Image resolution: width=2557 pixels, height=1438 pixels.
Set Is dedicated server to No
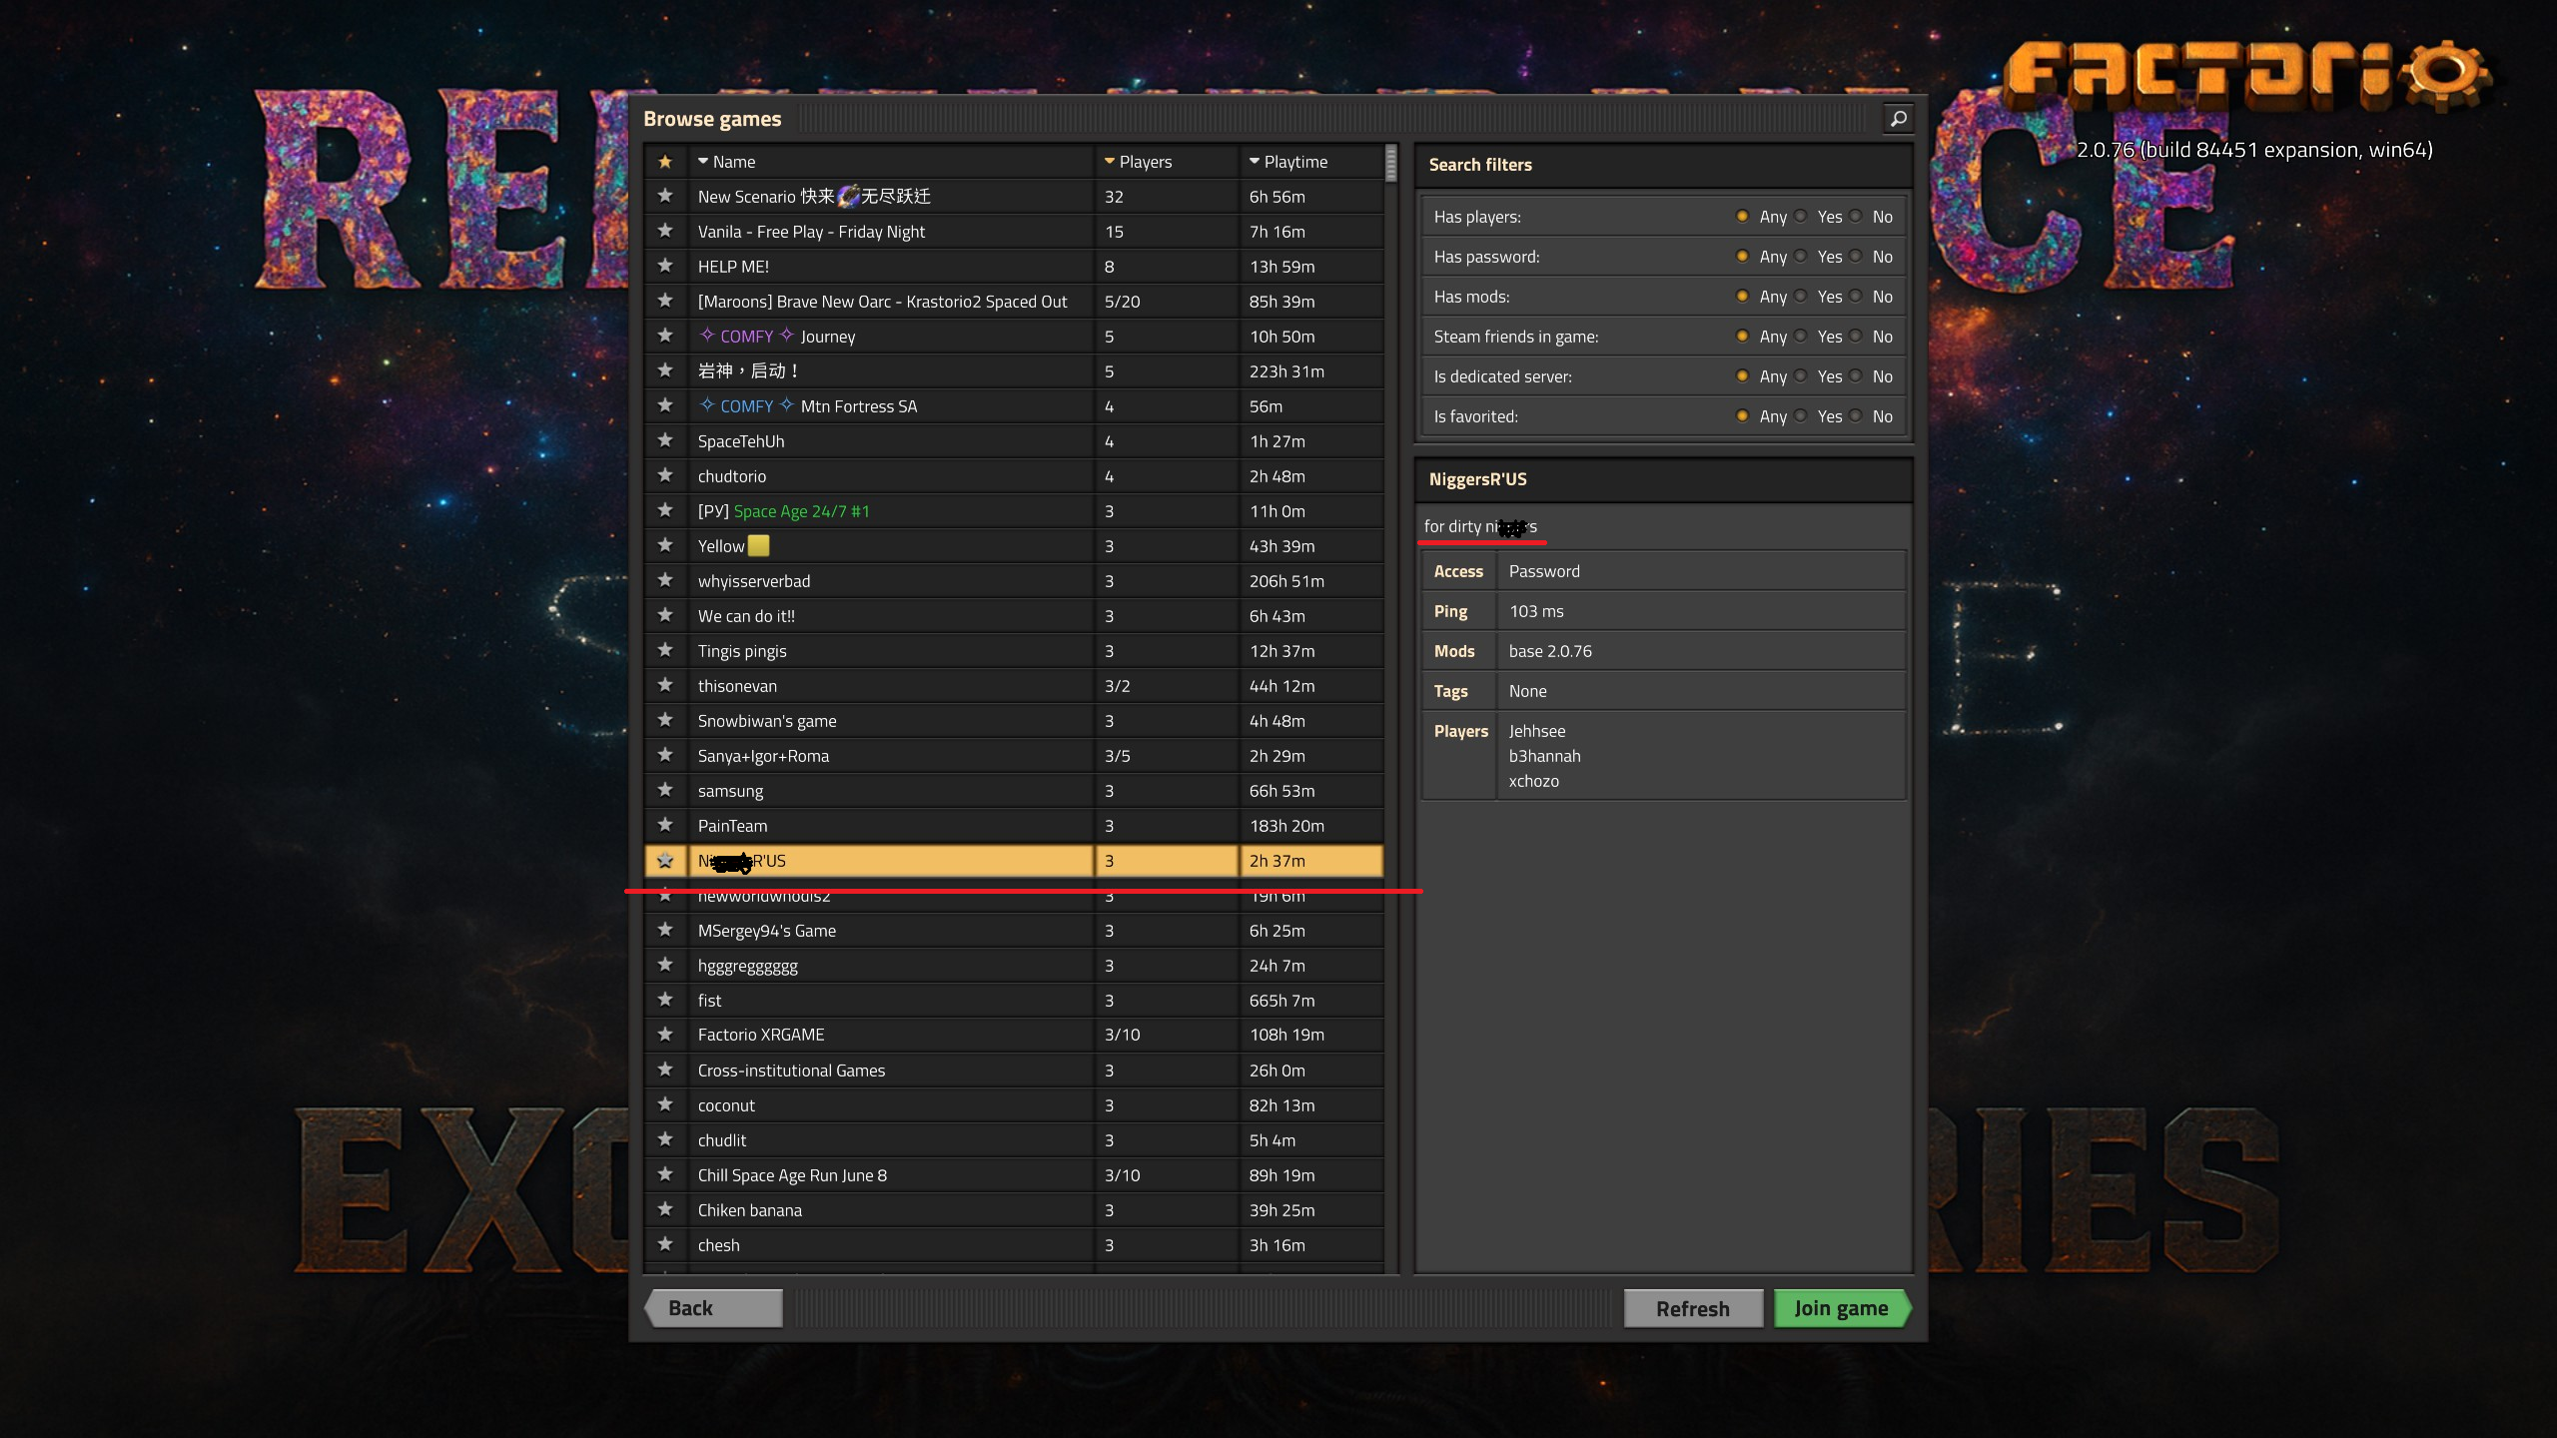[x=1856, y=376]
